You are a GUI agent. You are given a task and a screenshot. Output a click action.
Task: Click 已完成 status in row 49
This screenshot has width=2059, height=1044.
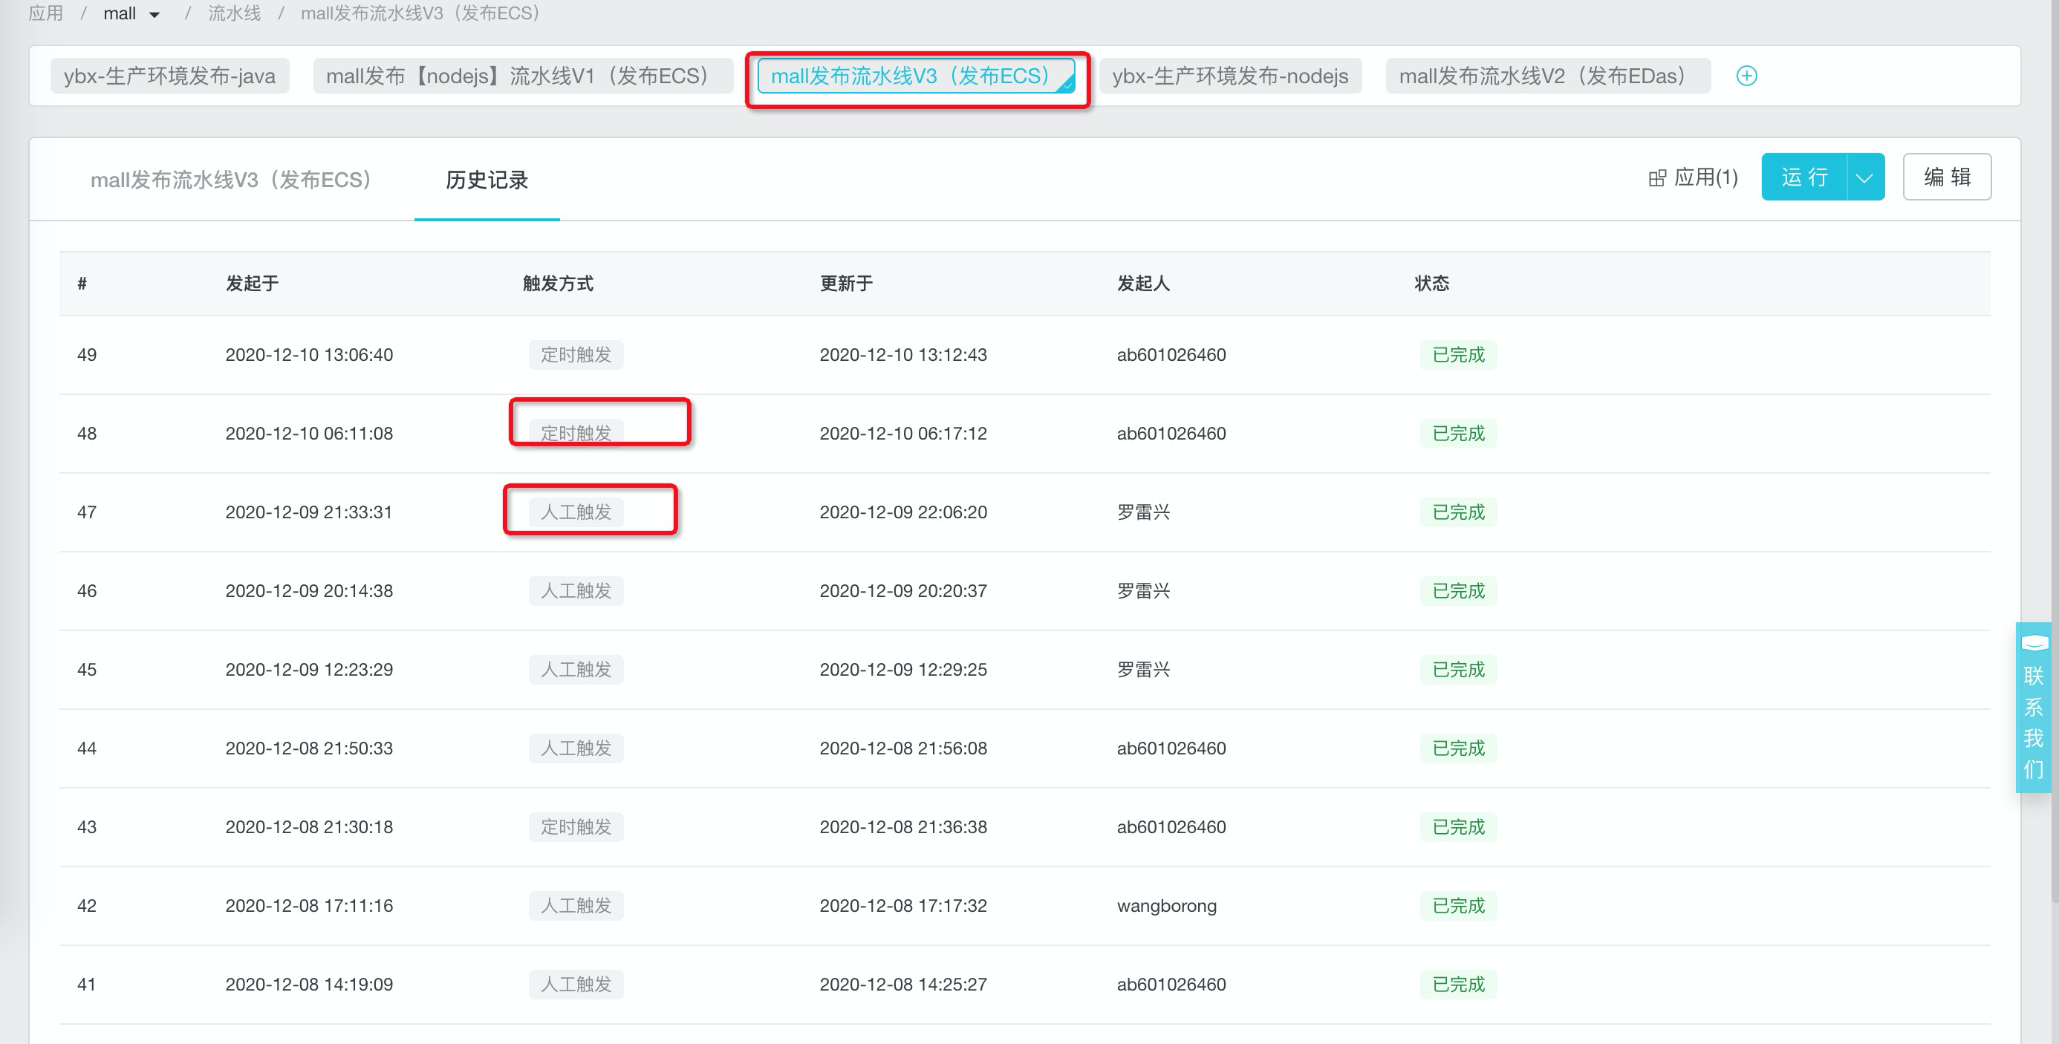click(1458, 355)
